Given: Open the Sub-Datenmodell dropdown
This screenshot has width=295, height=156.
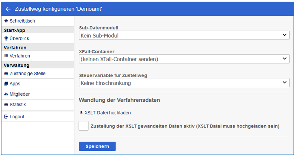Looking at the screenshot, I should coord(184,35).
